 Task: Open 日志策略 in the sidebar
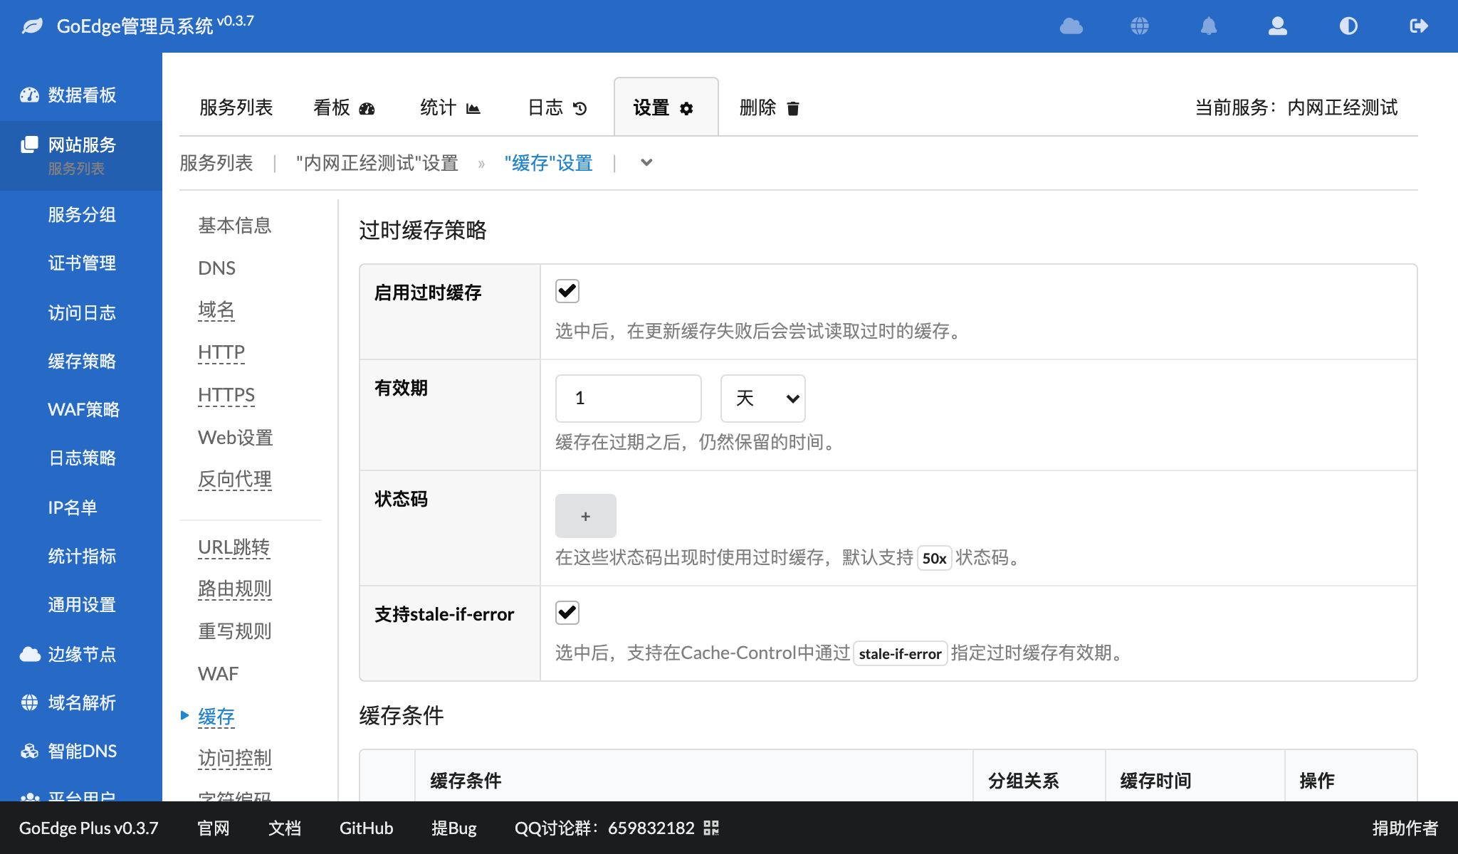82,458
